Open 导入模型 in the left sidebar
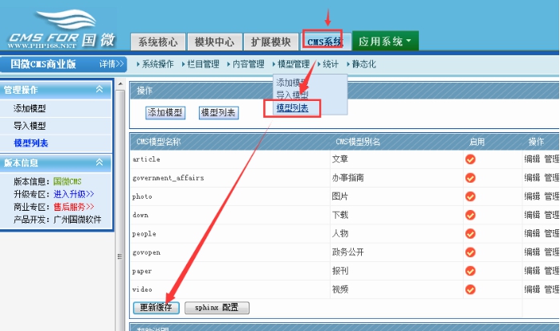Viewport: 560px width, 331px height. coord(30,126)
